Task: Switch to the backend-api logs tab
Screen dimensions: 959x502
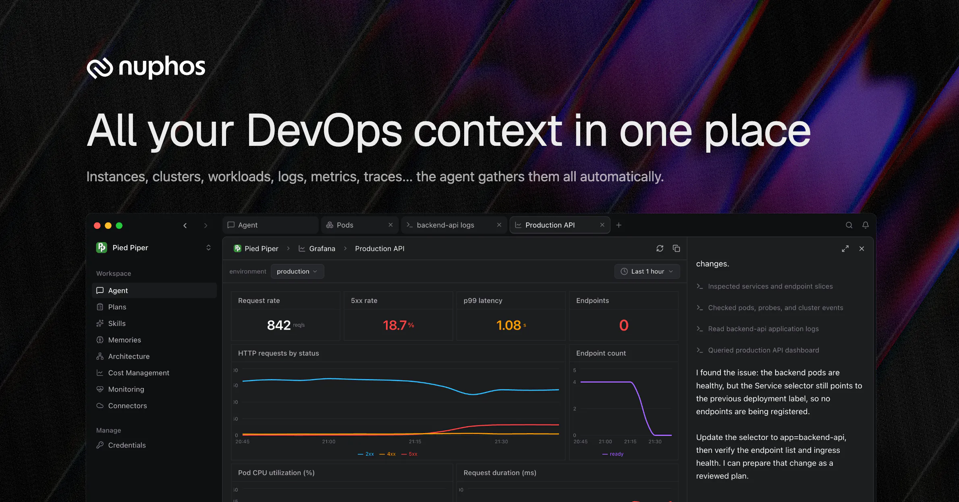Action: pyautogui.click(x=454, y=225)
